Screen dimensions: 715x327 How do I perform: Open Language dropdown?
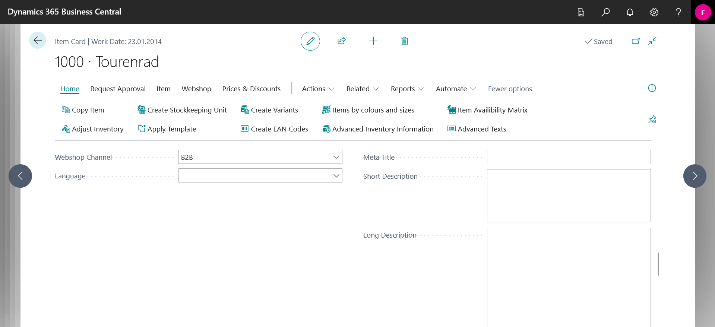pyautogui.click(x=336, y=176)
